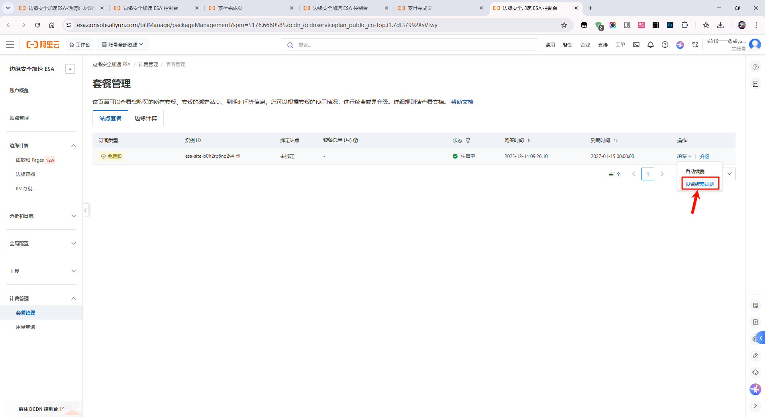
Task: Open the cloud shell terminal icon
Action: click(636, 45)
